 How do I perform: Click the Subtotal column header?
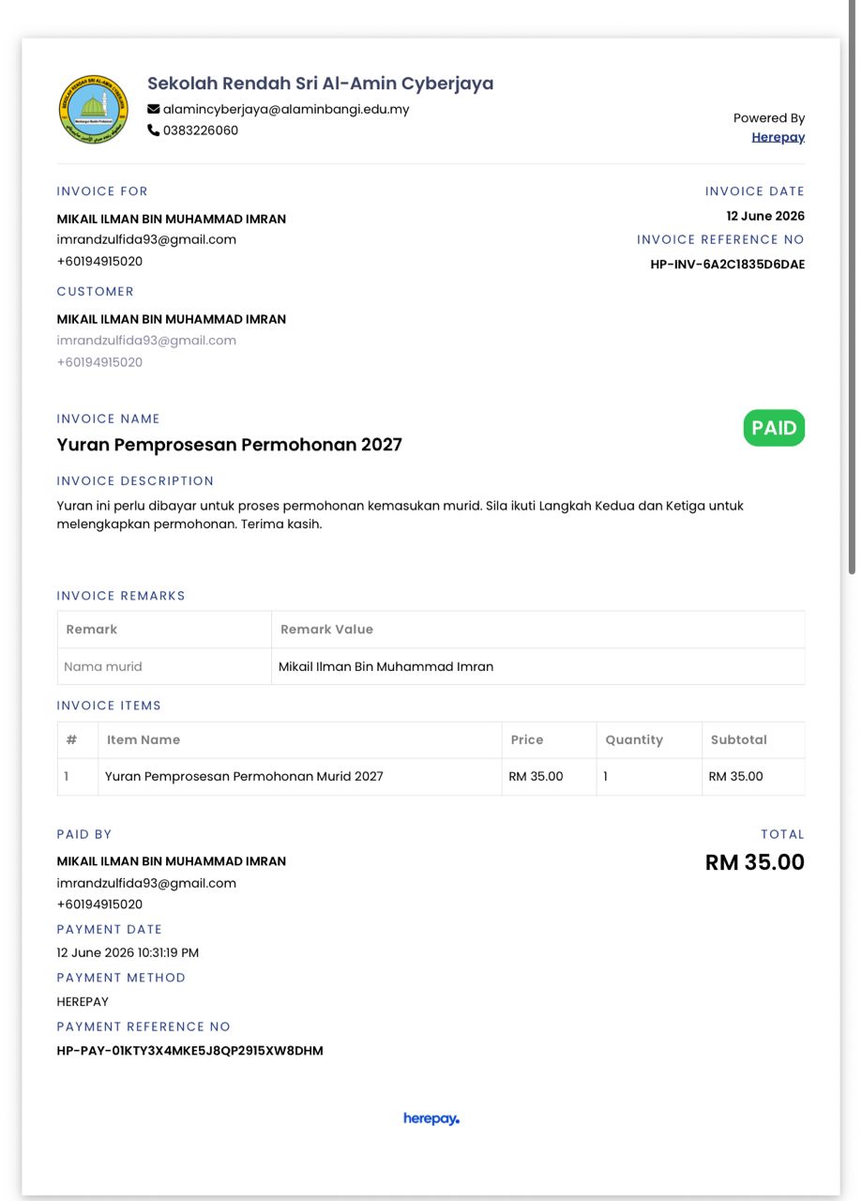[x=739, y=739]
